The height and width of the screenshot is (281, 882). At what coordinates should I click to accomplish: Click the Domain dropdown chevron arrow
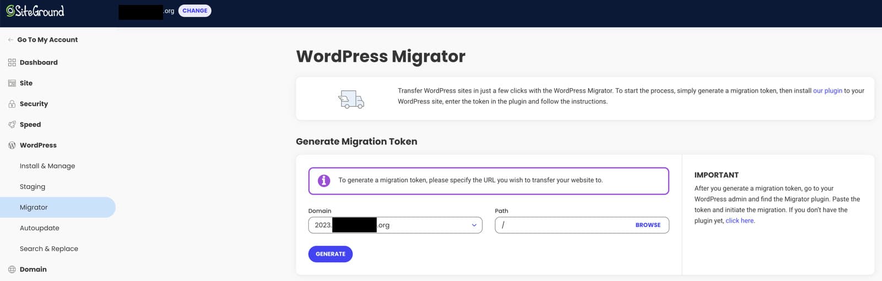[474, 225]
